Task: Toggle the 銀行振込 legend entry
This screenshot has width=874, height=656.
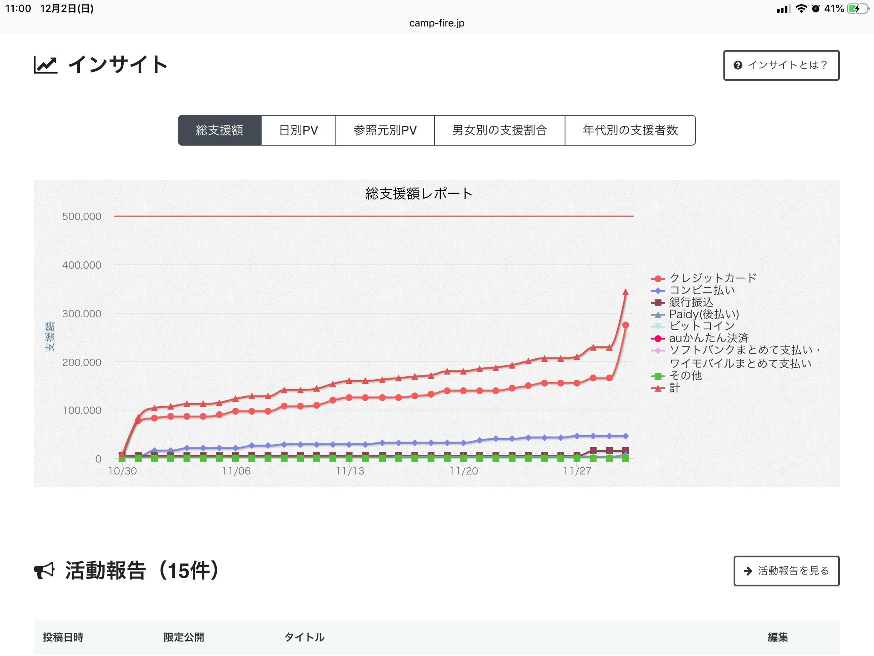Action: click(x=690, y=302)
